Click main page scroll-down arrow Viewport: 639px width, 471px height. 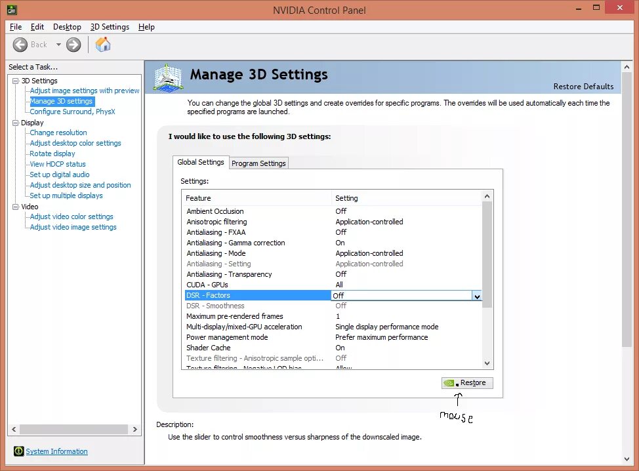627,459
